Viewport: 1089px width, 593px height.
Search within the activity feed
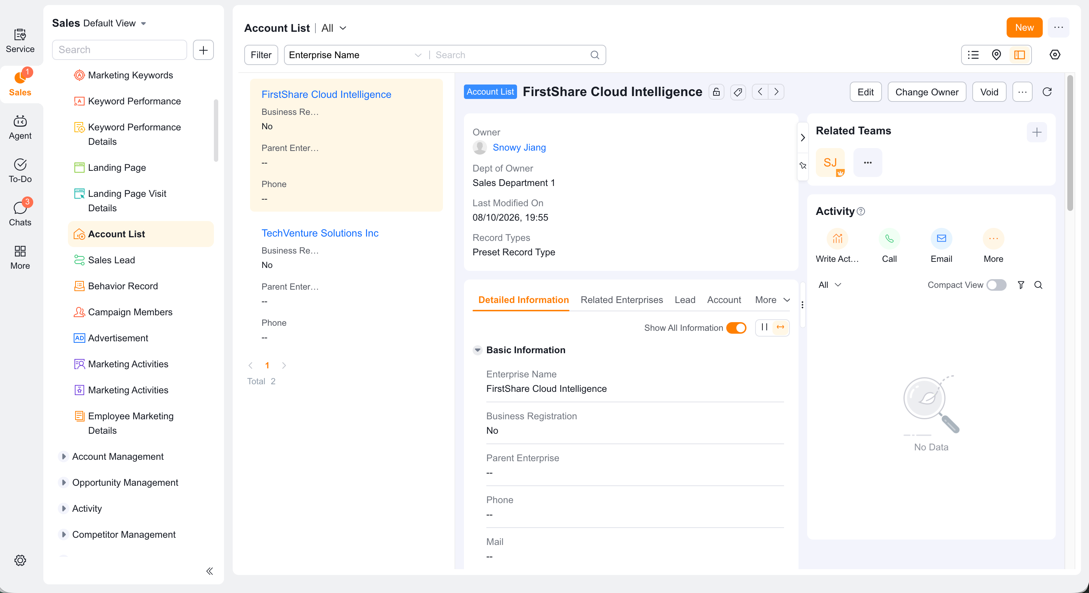click(1038, 285)
